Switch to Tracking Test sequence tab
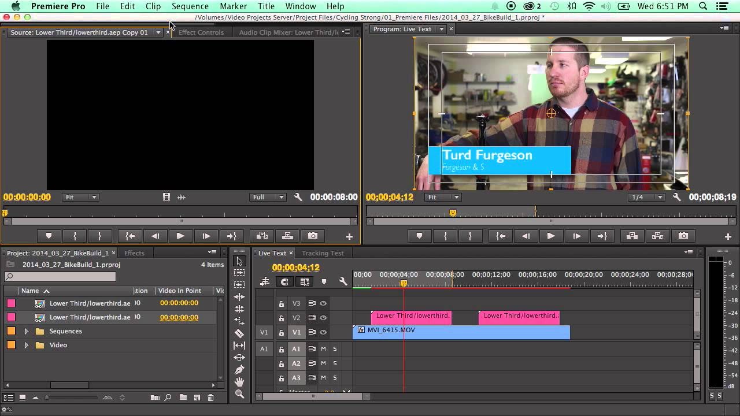The height and width of the screenshot is (416, 740). 323,253
